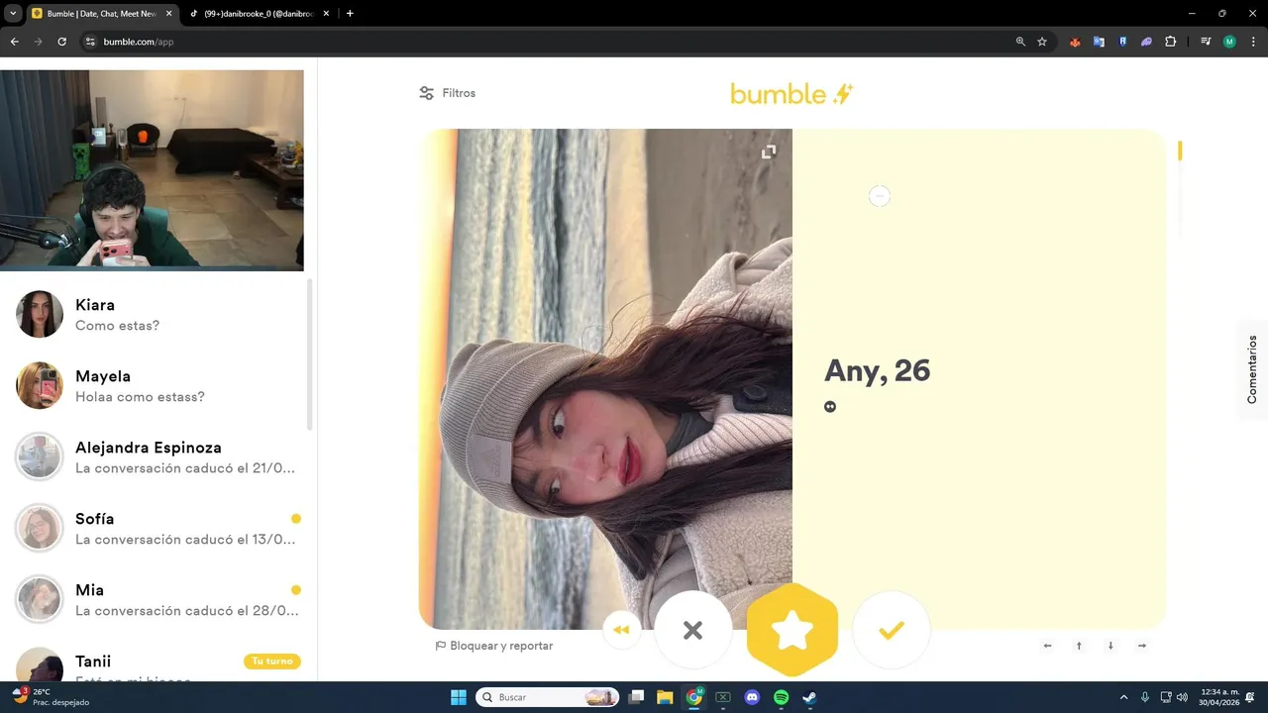This screenshot has height=713, width=1268.
Task: Click the left arrow navigation key hint
Action: pyautogui.click(x=1047, y=646)
